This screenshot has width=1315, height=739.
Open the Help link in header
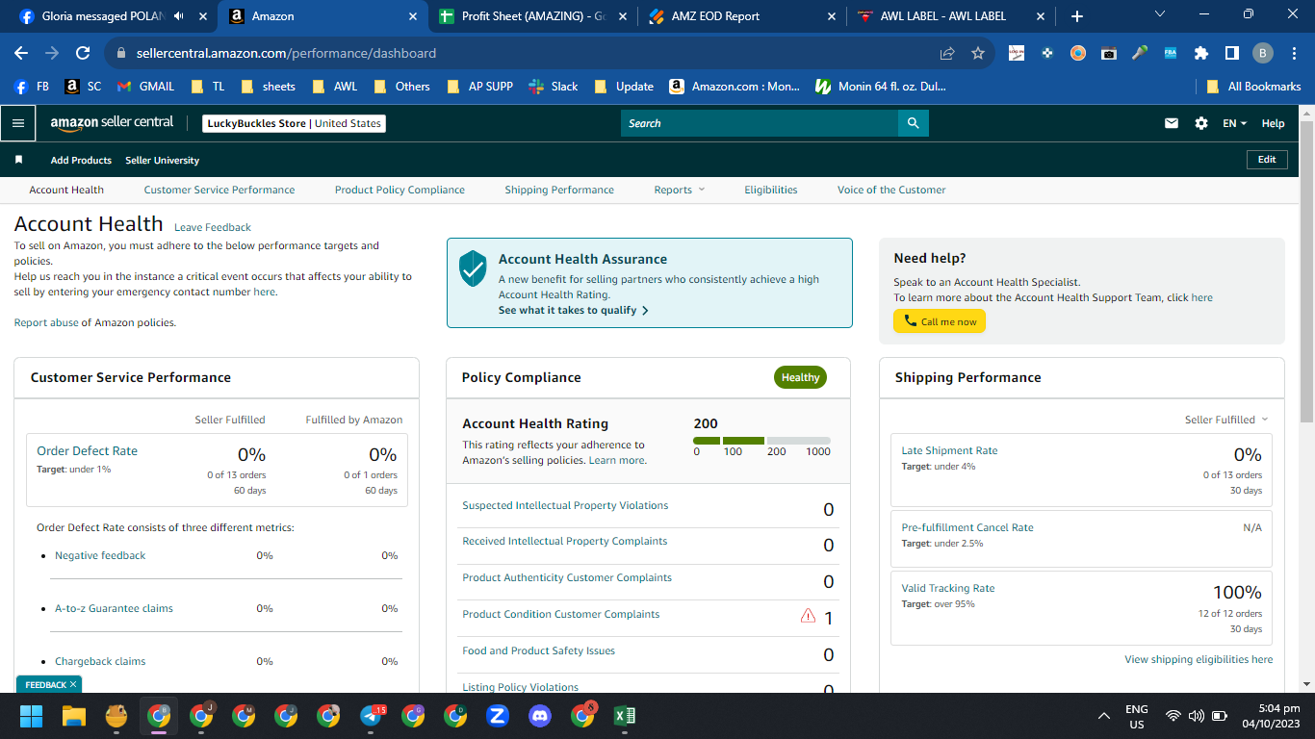pos(1273,123)
